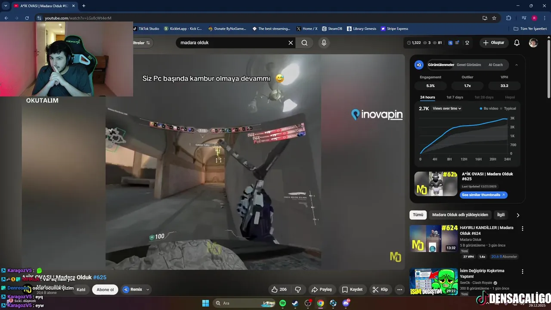Switch to Genel Görünüm tab
This screenshot has height=310, width=551.
tap(469, 65)
